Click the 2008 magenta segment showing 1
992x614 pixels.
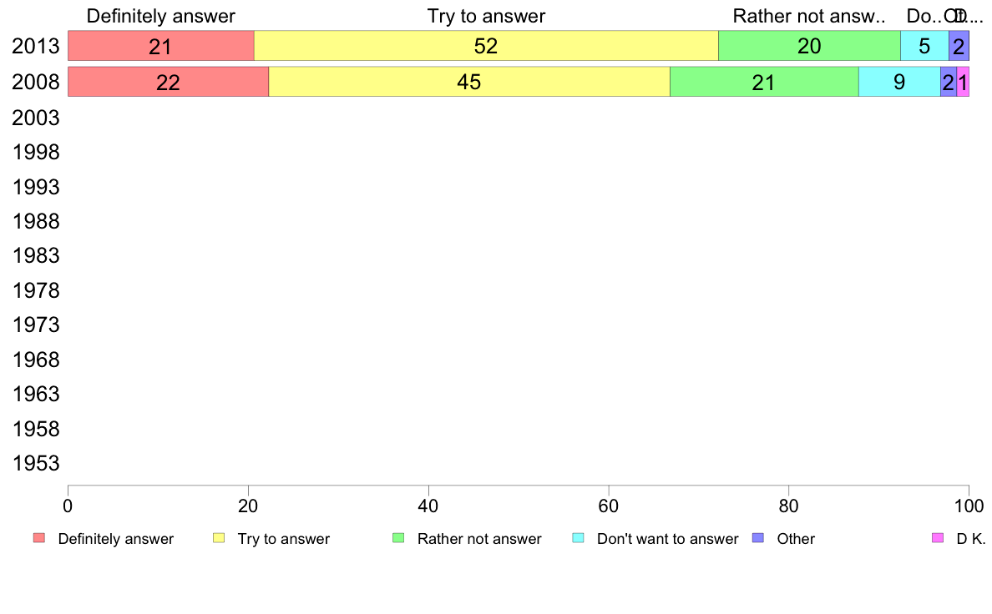tap(963, 83)
